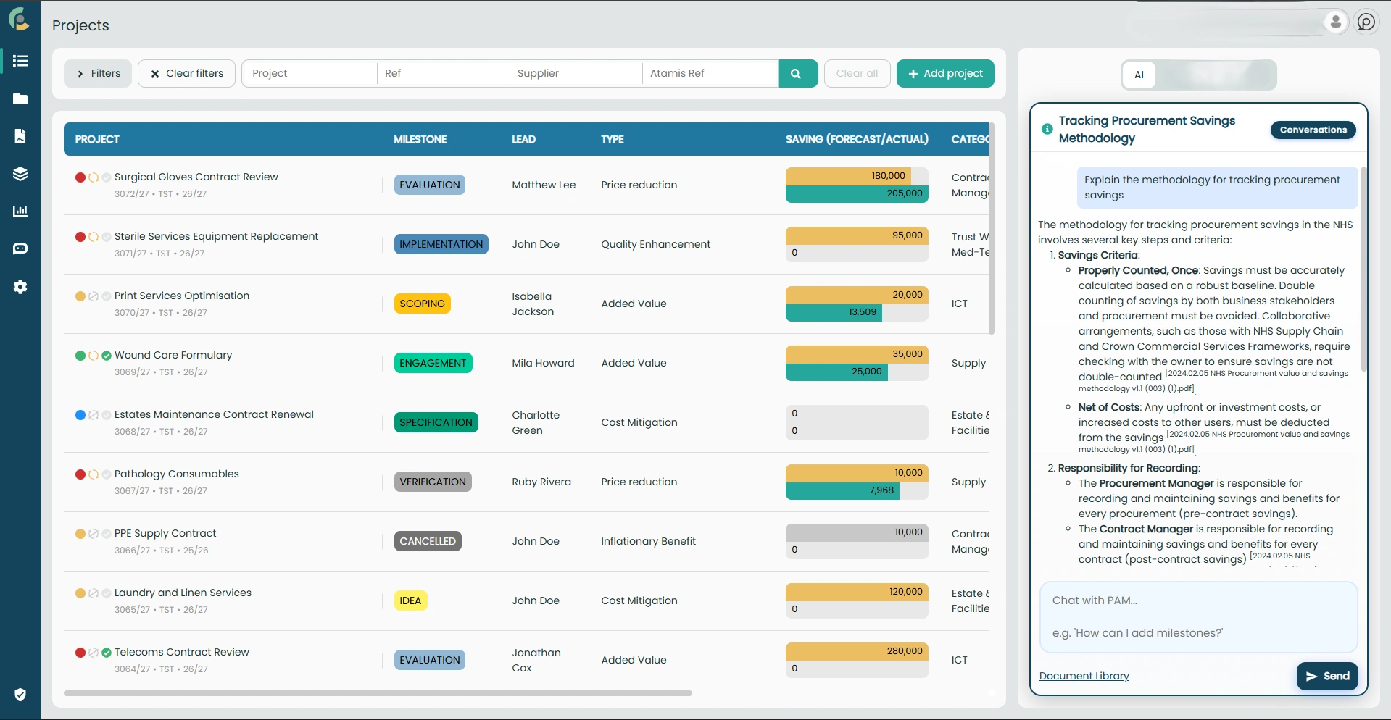
Task: Open the list view sidebar icon
Action: point(20,61)
